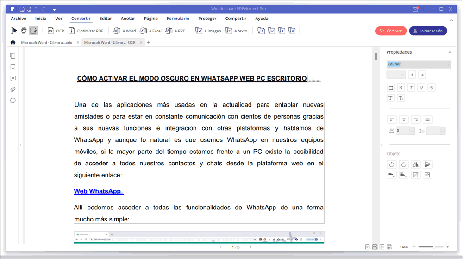This screenshot has height=259, width=463.
Task: Rotate object counterclockwise
Action: (392, 164)
